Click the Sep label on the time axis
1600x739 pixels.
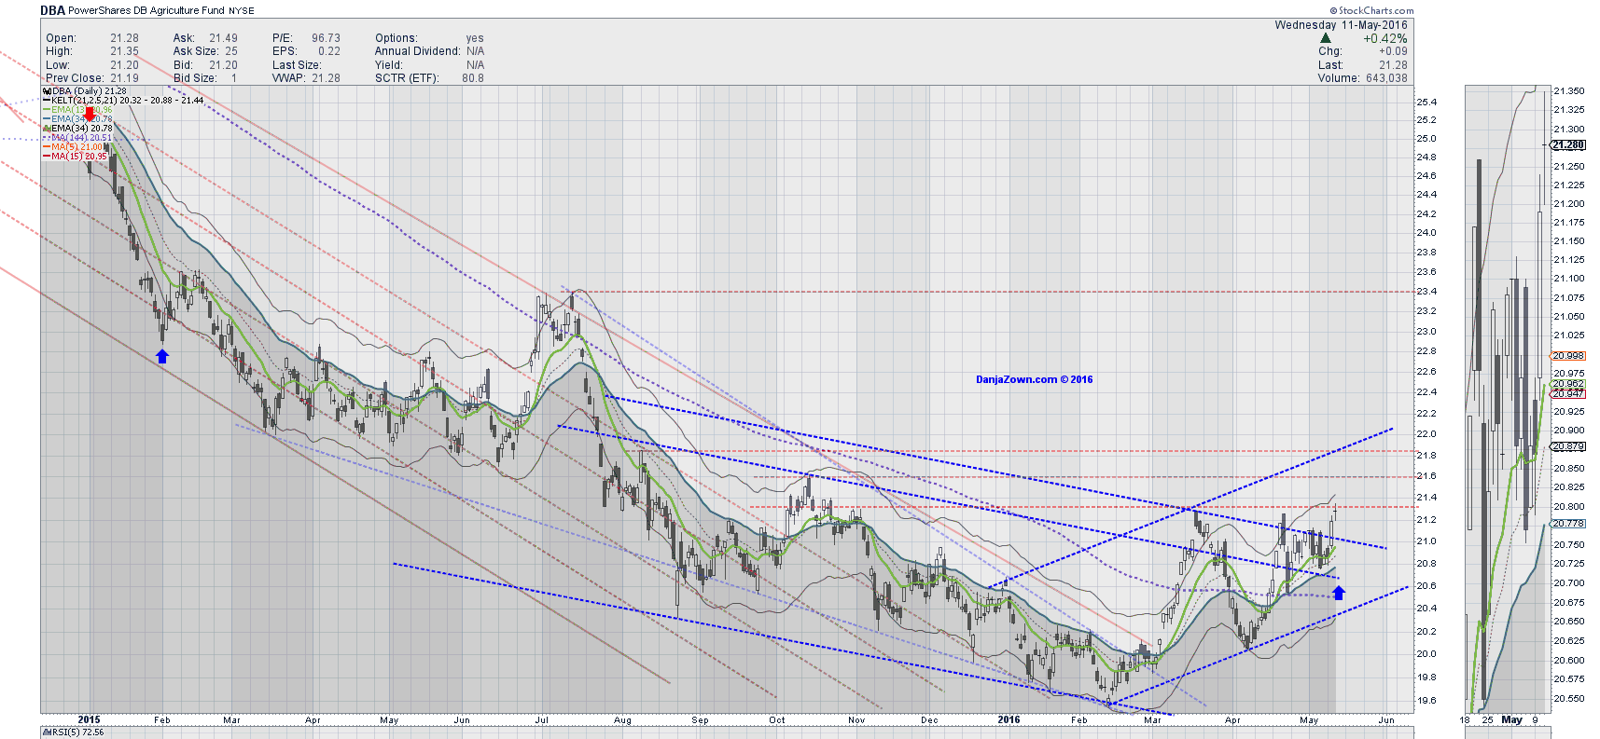point(701,720)
